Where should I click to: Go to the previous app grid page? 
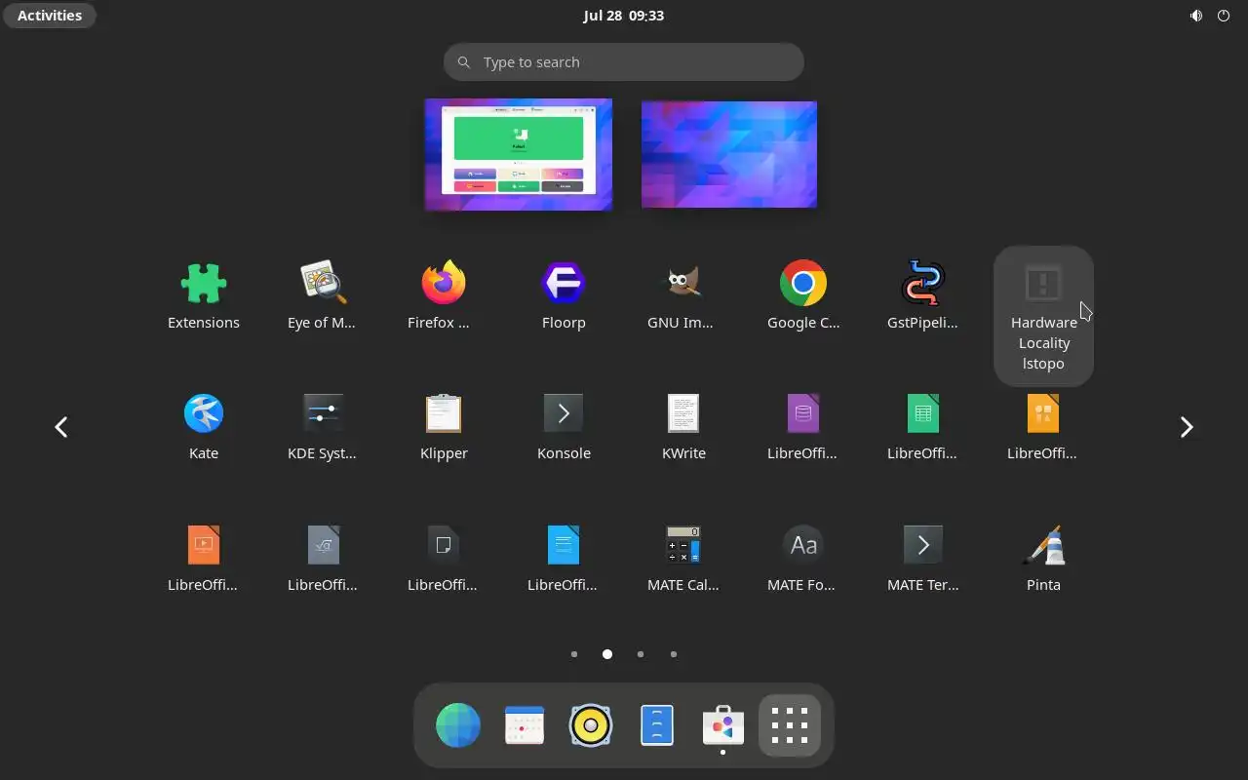61,427
